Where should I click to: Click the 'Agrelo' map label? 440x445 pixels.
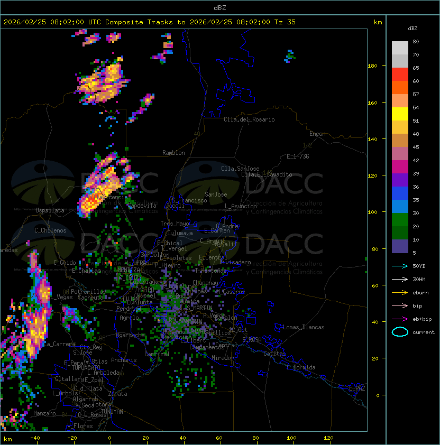pyautogui.click(x=129, y=318)
